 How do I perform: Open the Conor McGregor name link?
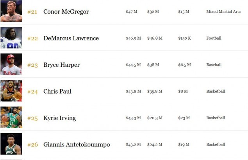pyautogui.click(x=66, y=12)
